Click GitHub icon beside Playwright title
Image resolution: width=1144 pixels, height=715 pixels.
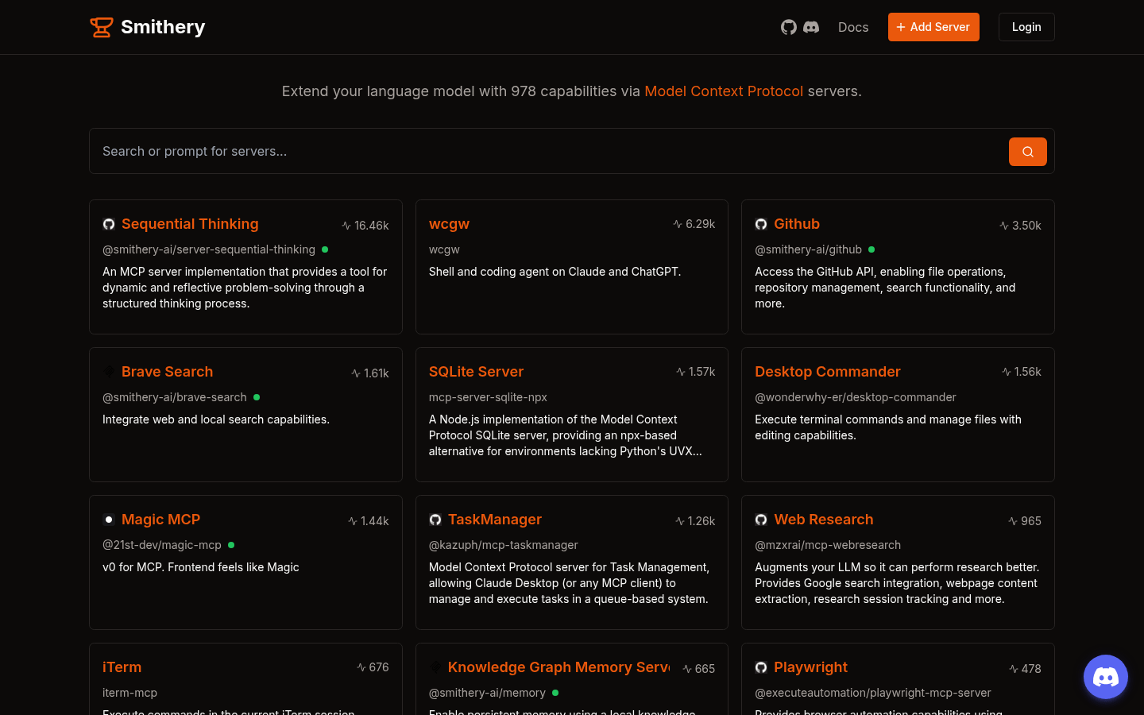(761, 667)
